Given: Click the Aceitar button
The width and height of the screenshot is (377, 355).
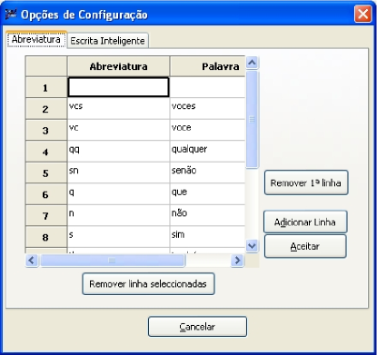Looking at the screenshot, I should coord(305,246).
